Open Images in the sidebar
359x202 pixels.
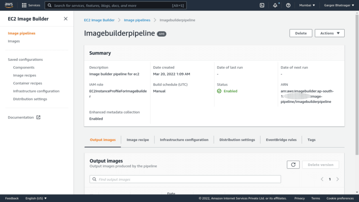pos(14,41)
